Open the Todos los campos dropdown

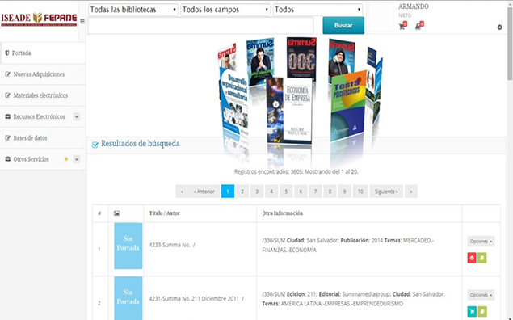tap(225, 10)
